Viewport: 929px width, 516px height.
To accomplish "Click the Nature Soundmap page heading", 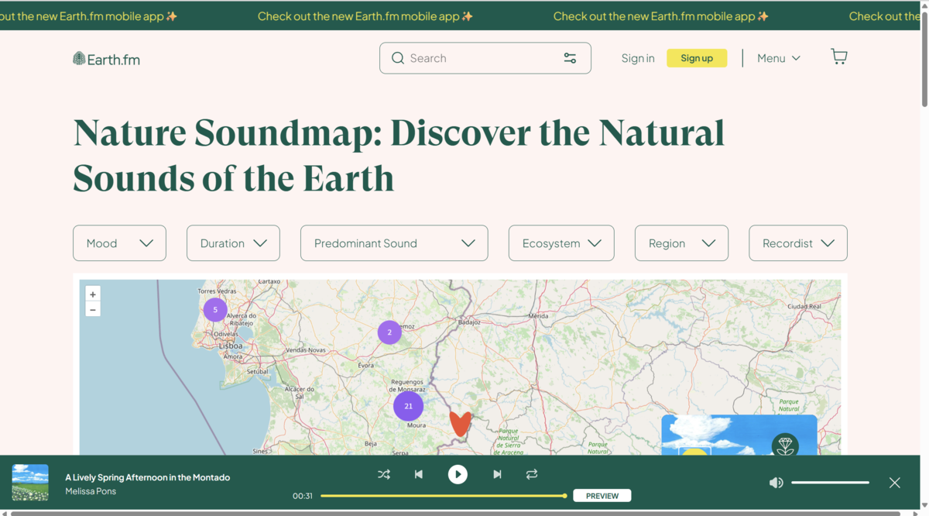I will point(399,156).
